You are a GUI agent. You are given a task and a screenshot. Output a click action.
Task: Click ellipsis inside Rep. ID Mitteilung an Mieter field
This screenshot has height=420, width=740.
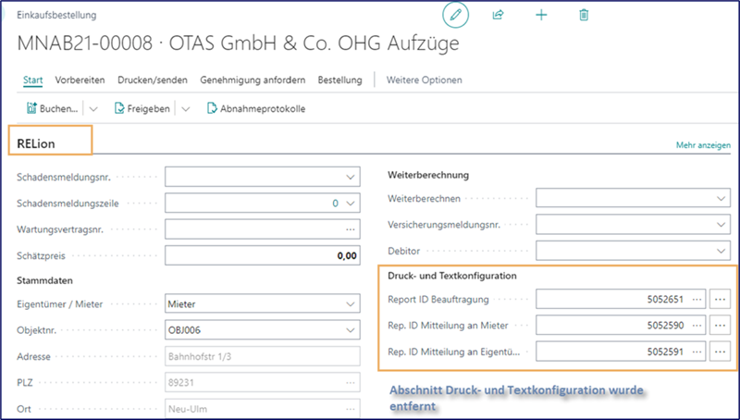click(697, 325)
